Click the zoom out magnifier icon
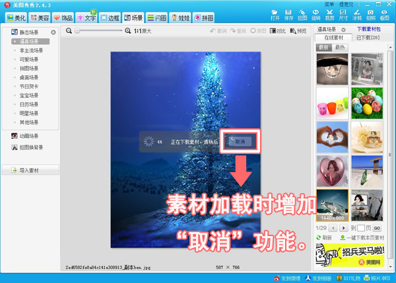Viewport: 396px width, 283px height. (x=69, y=31)
